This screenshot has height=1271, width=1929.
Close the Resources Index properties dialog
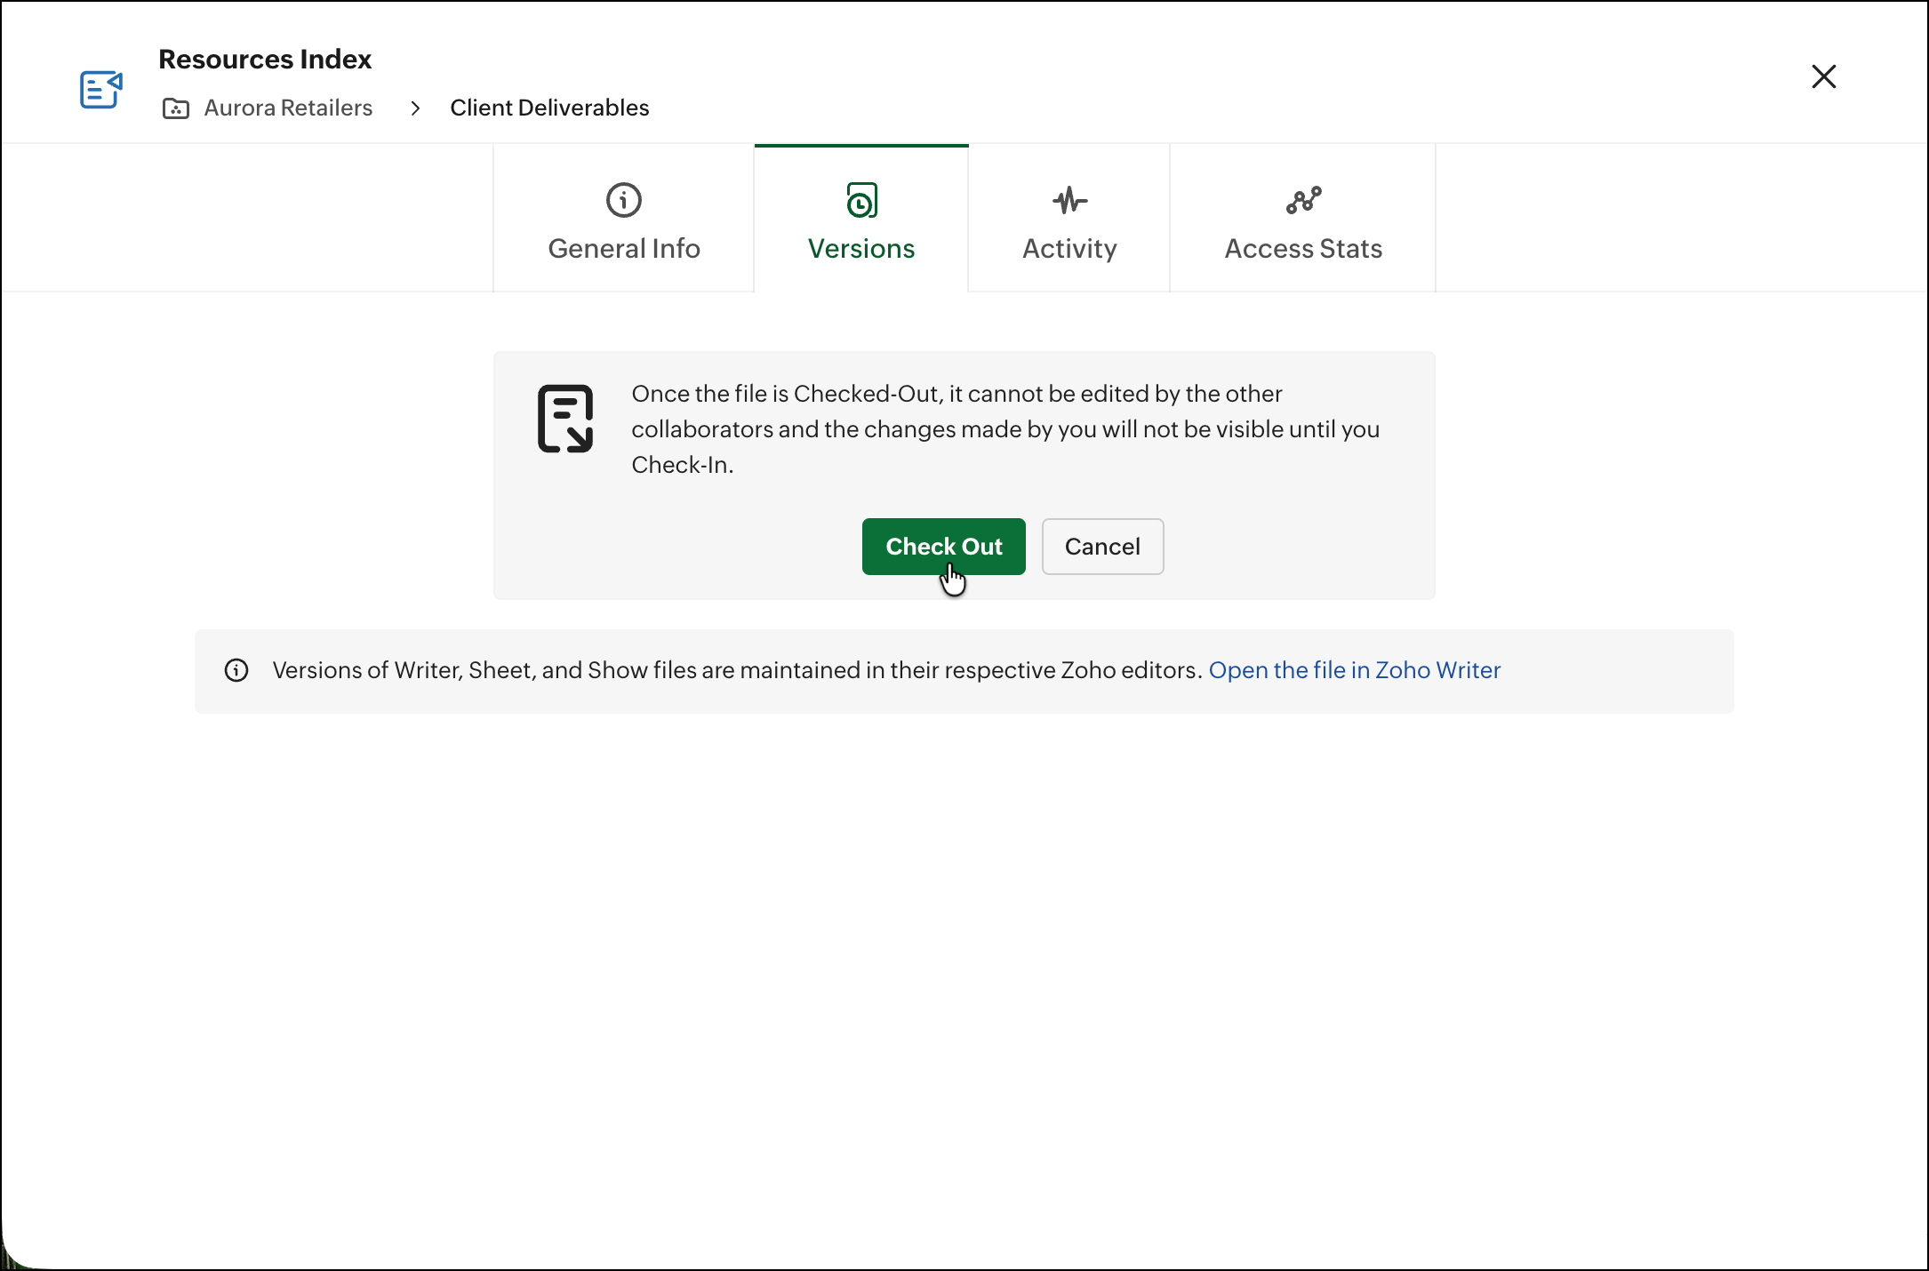click(x=1823, y=76)
